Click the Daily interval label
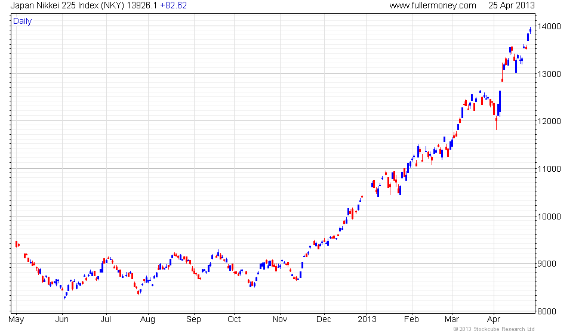The height and width of the screenshot is (334, 585). click(23, 21)
